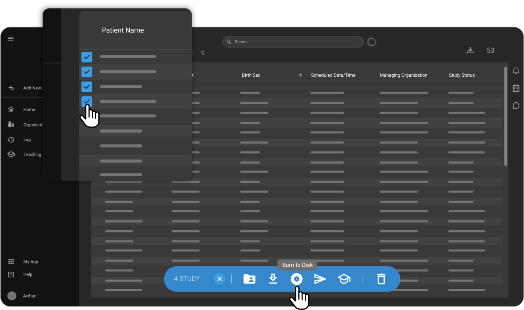This screenshot has height=310, width=524.
Task: Open the calendar icon on right rail
Action: point(516,88)
